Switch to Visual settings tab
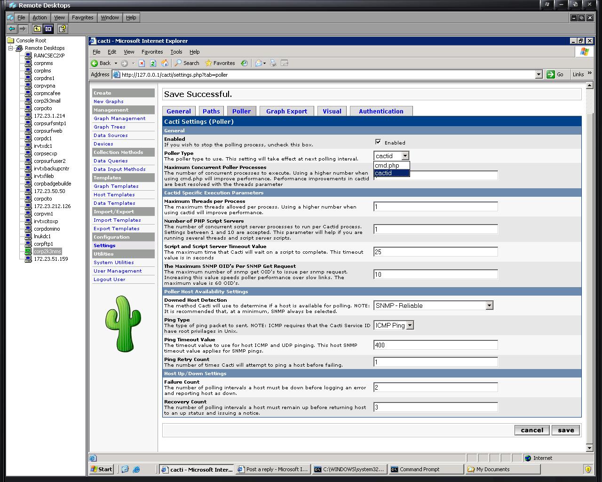The width and height of the screenshot is (602, 482). coord(332,111)
